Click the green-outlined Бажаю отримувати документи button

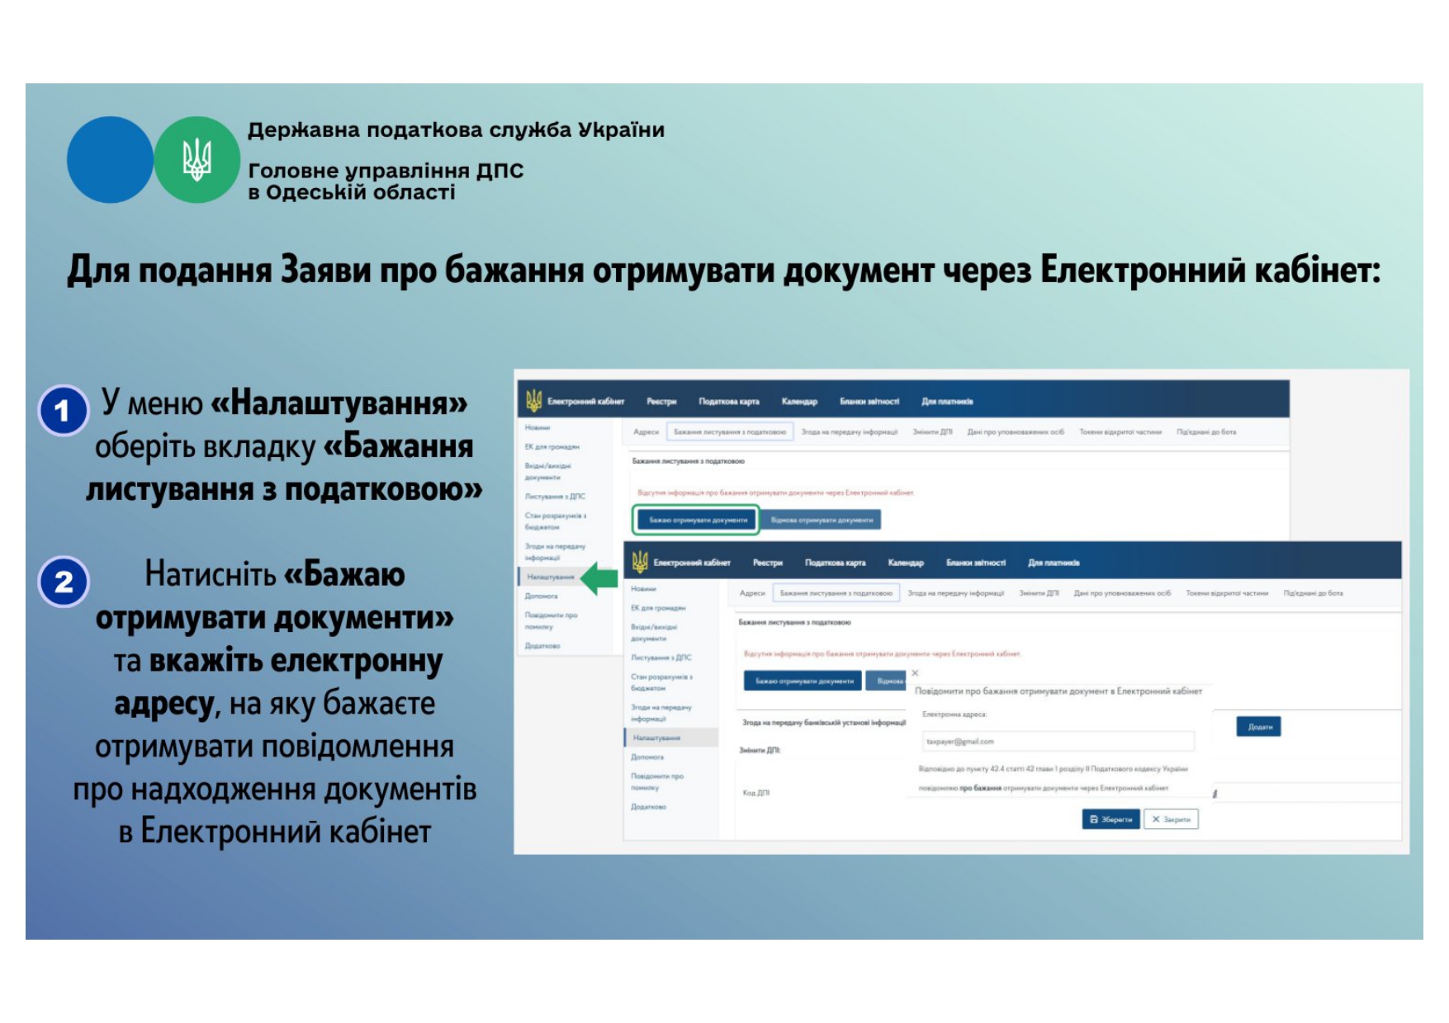click(x=698, y=520)
